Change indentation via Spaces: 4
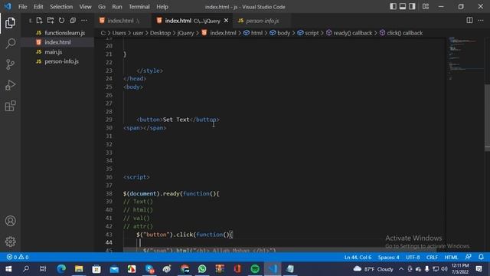This screenshot has height=276, width=490. click(388, 258)
